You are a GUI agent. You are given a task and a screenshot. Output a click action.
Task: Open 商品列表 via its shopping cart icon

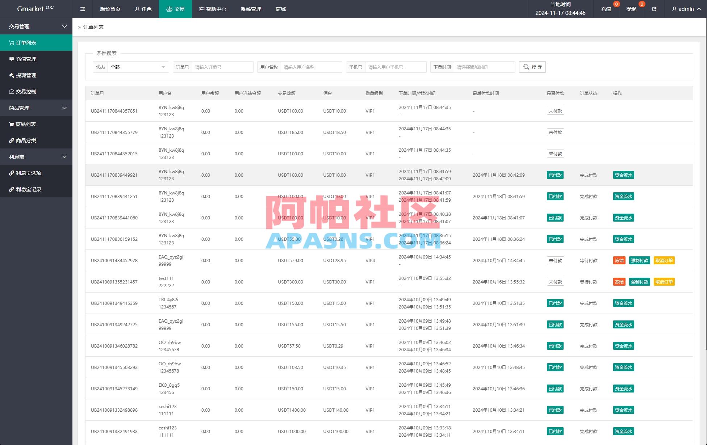click(x=11, y=124)
